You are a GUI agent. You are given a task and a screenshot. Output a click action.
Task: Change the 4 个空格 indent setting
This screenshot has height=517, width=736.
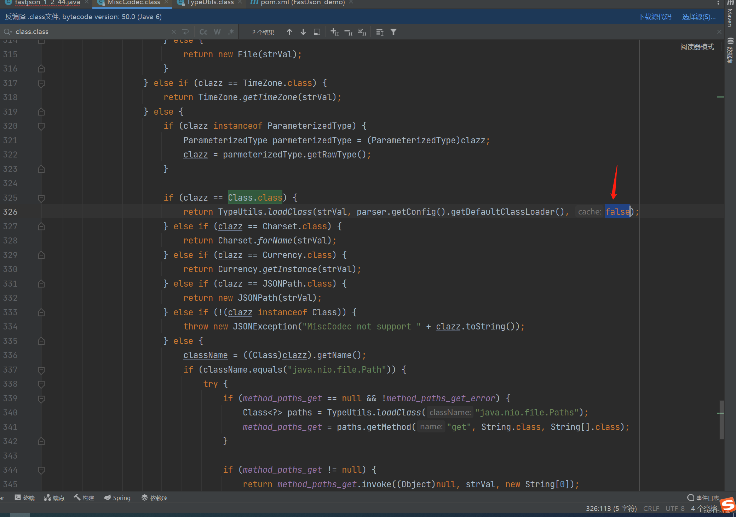pyautogui.click(x=704, y=509)
